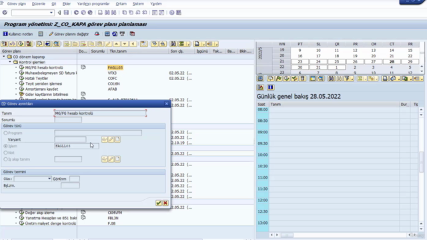Click Kullanıcı notları button
The height and width of the screenshot is (240, 427).
pyautogui.click(x=18, y=34)
